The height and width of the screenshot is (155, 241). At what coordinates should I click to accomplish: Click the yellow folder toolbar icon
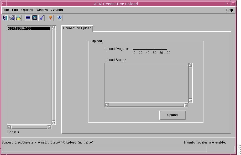pos(18,18)
